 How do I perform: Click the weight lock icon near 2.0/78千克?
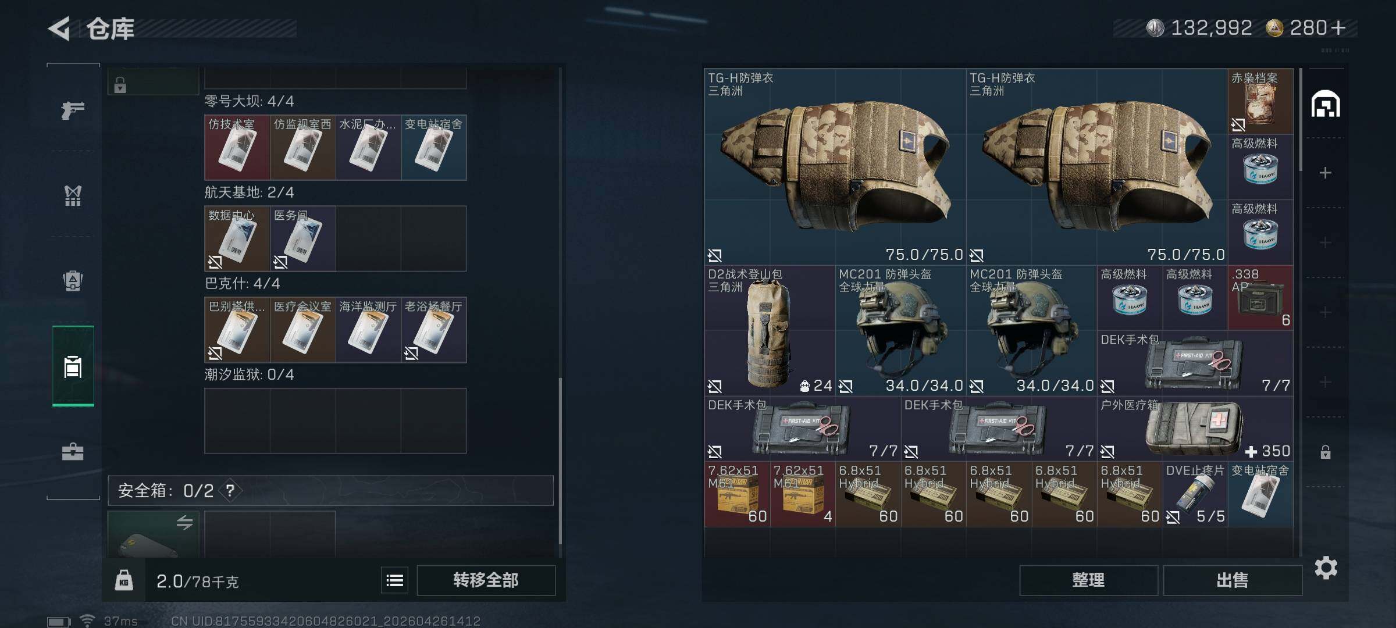124,580
